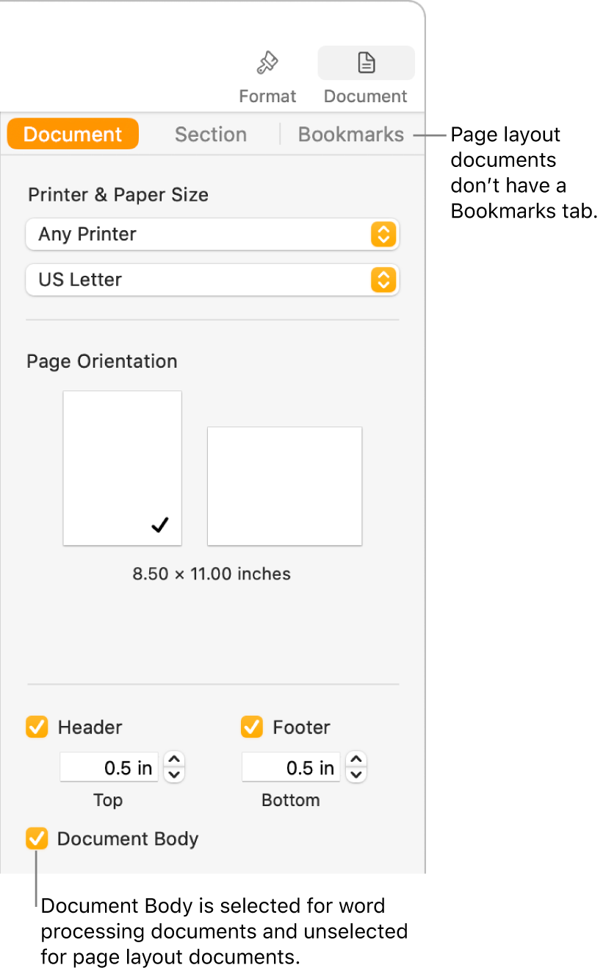The width and height of the screenshot is (606, 976).
Task: Uncheck the Document Body checkbox
Action: click(x=37, y=838)
